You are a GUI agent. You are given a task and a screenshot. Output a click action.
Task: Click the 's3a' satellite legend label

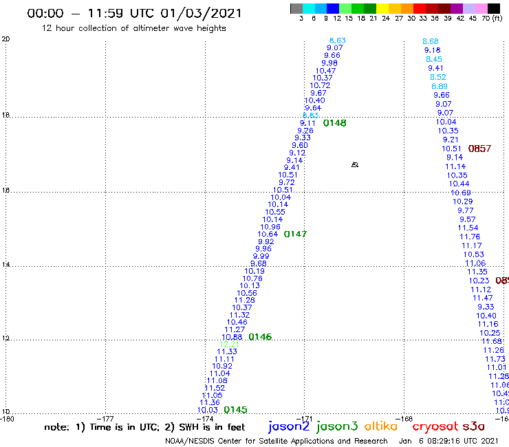[474, 426]
